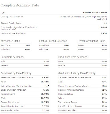Select total student population figure 18,346

(103, 27)
